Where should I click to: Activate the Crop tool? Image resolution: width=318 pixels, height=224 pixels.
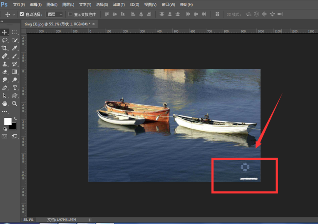(5, 48)
